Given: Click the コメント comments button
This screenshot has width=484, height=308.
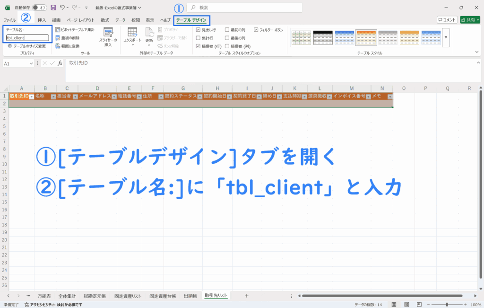Looking at the screenshot, I should (447, 20).
